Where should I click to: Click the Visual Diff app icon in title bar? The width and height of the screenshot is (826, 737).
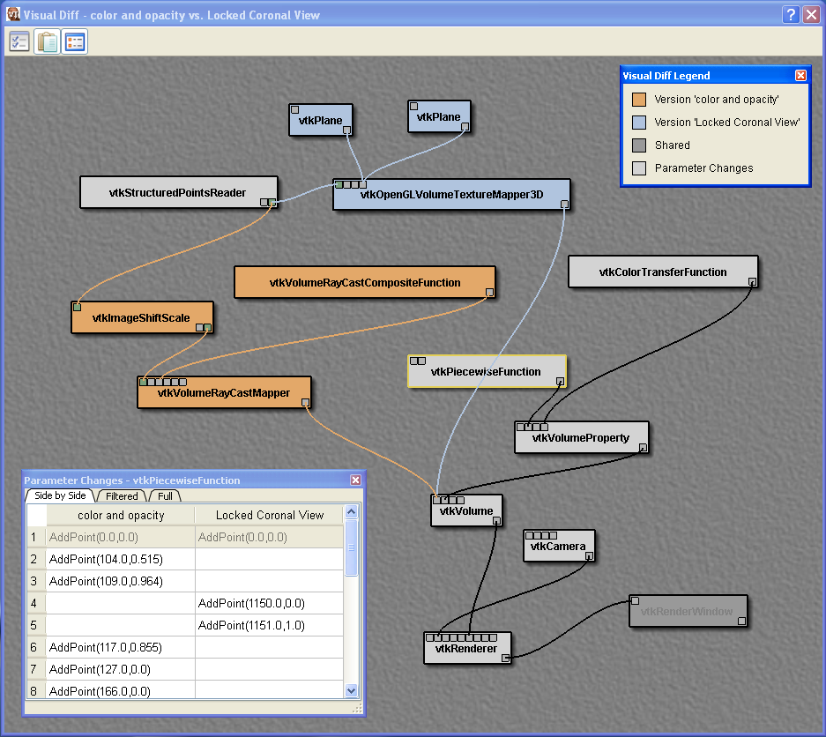(x=12, y=14)
